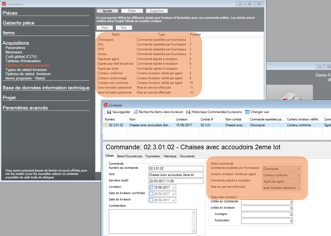The height and width of the screenshot is (236, 331).
Task: Click the Livraison window title icon
Action: pos(106,105)
